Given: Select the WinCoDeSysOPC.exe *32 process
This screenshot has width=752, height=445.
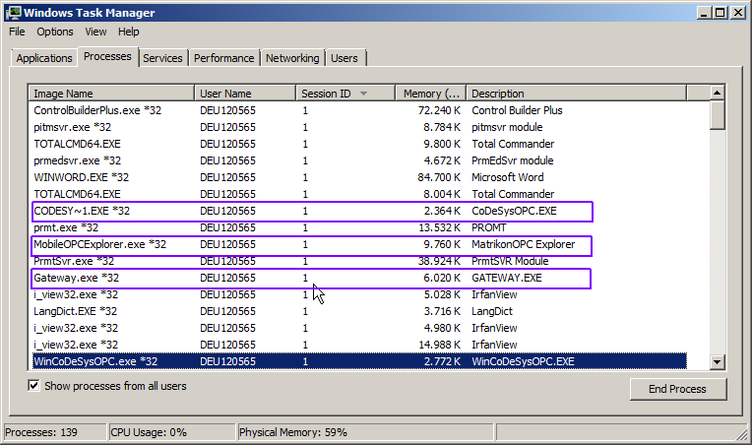Looking at the screenshot, I should pyautogui.click(x=359, y=361).
